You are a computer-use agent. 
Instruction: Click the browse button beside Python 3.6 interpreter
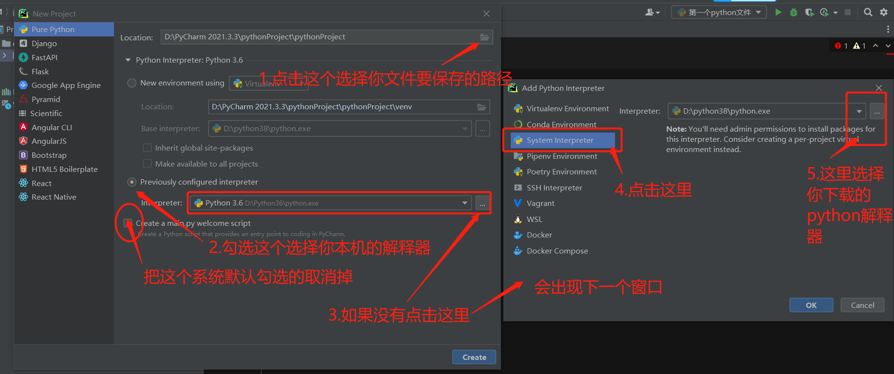(x=483, y=204)
